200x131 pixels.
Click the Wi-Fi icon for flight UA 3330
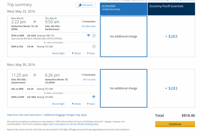point(89,35)
